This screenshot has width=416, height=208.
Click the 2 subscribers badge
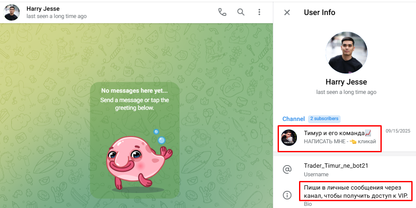click(324, 119)
